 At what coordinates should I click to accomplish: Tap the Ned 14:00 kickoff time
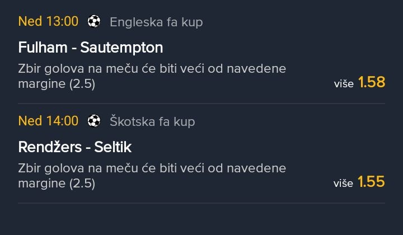pos(48,121)
